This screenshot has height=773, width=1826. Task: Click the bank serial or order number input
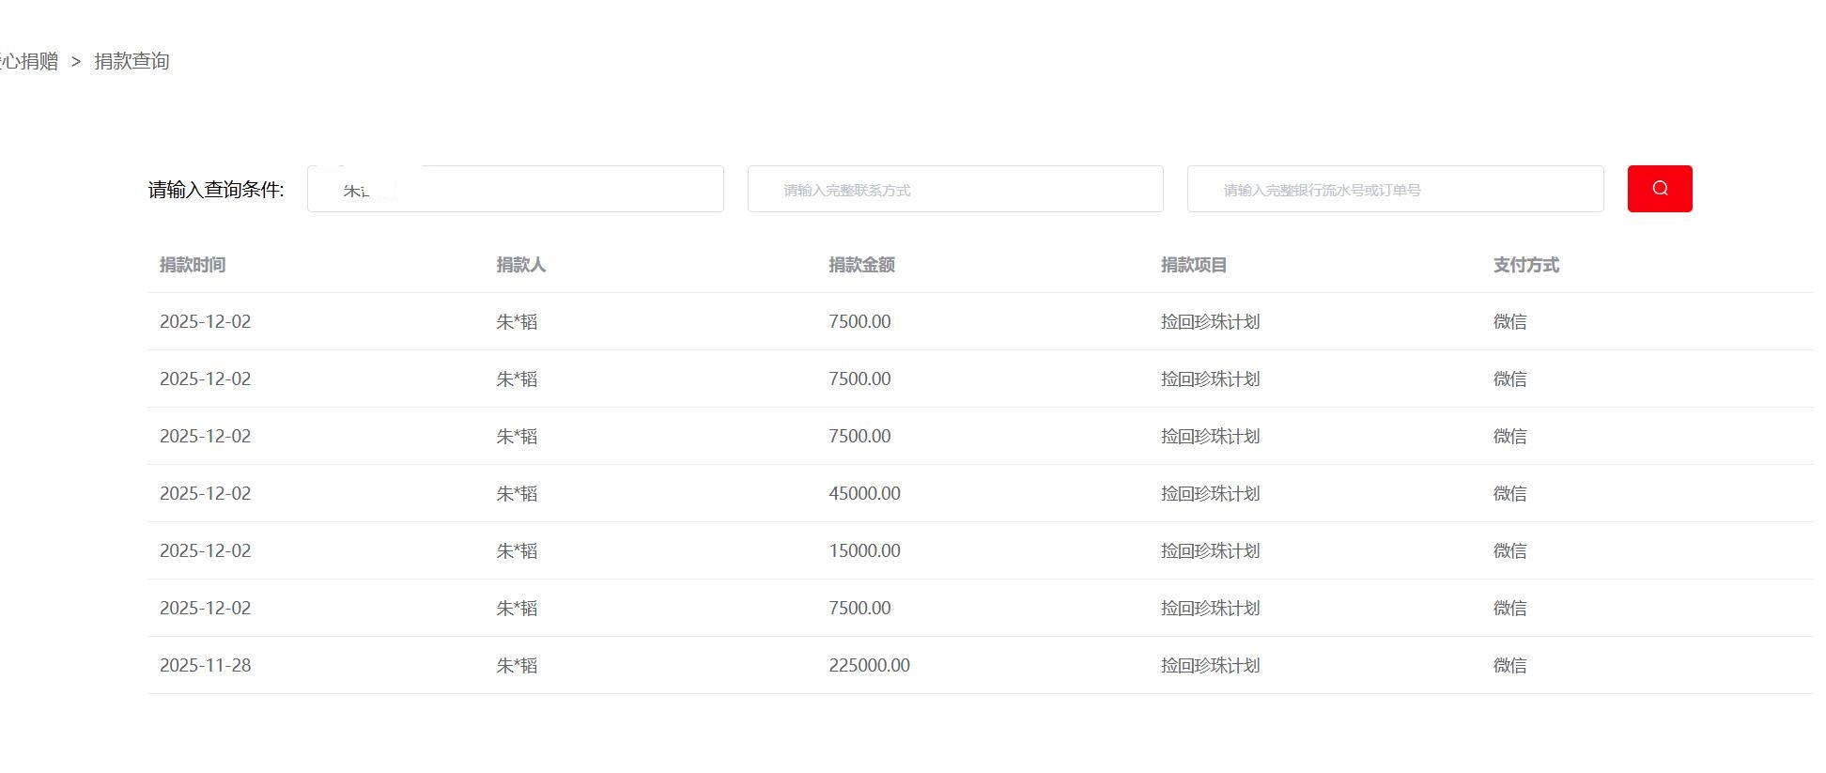tap(1394, 190)
